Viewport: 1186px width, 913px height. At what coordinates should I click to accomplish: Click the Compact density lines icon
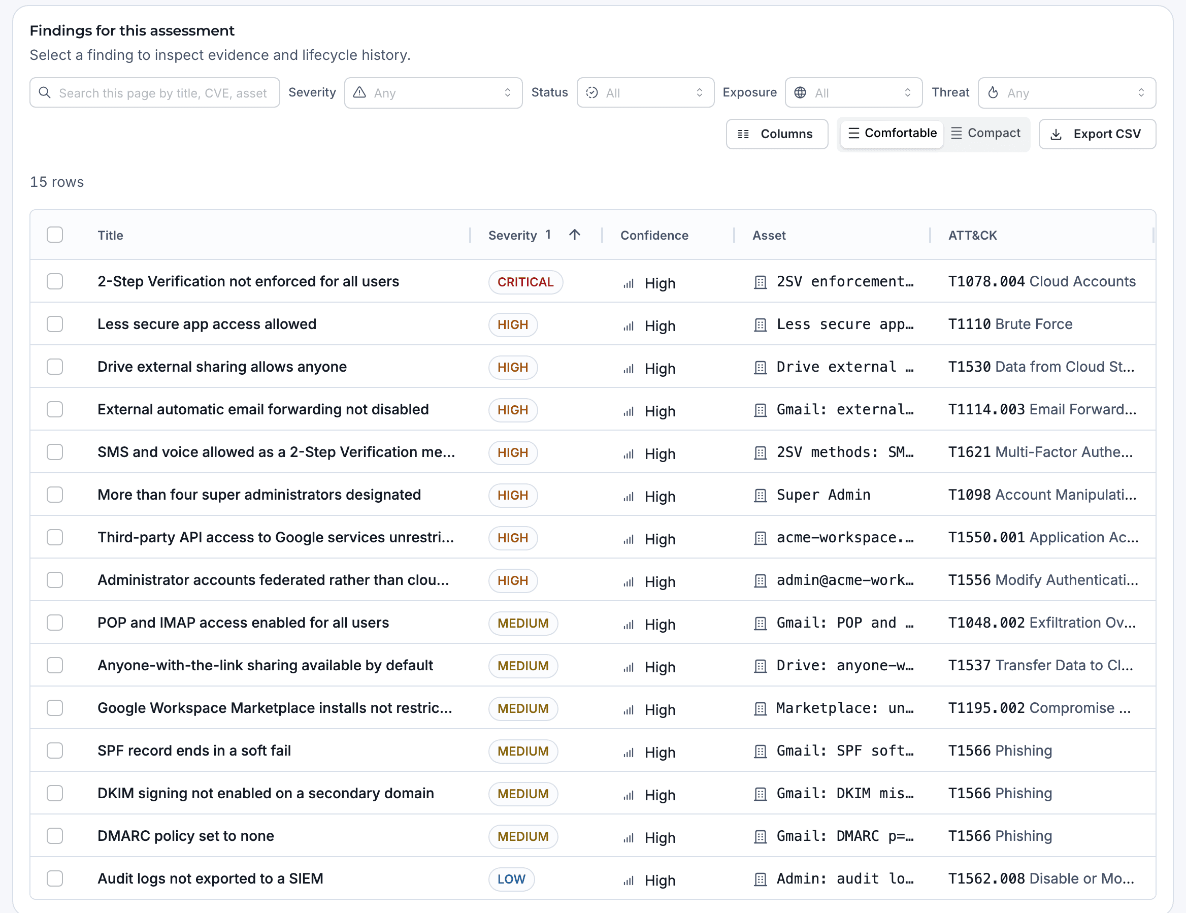click(957, 133)
